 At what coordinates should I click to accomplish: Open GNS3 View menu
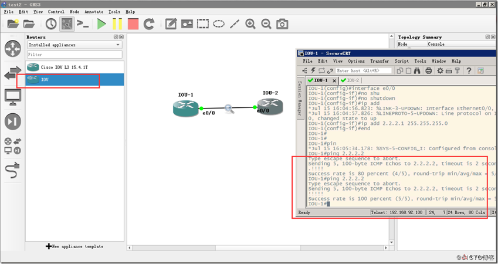(38, 12)
